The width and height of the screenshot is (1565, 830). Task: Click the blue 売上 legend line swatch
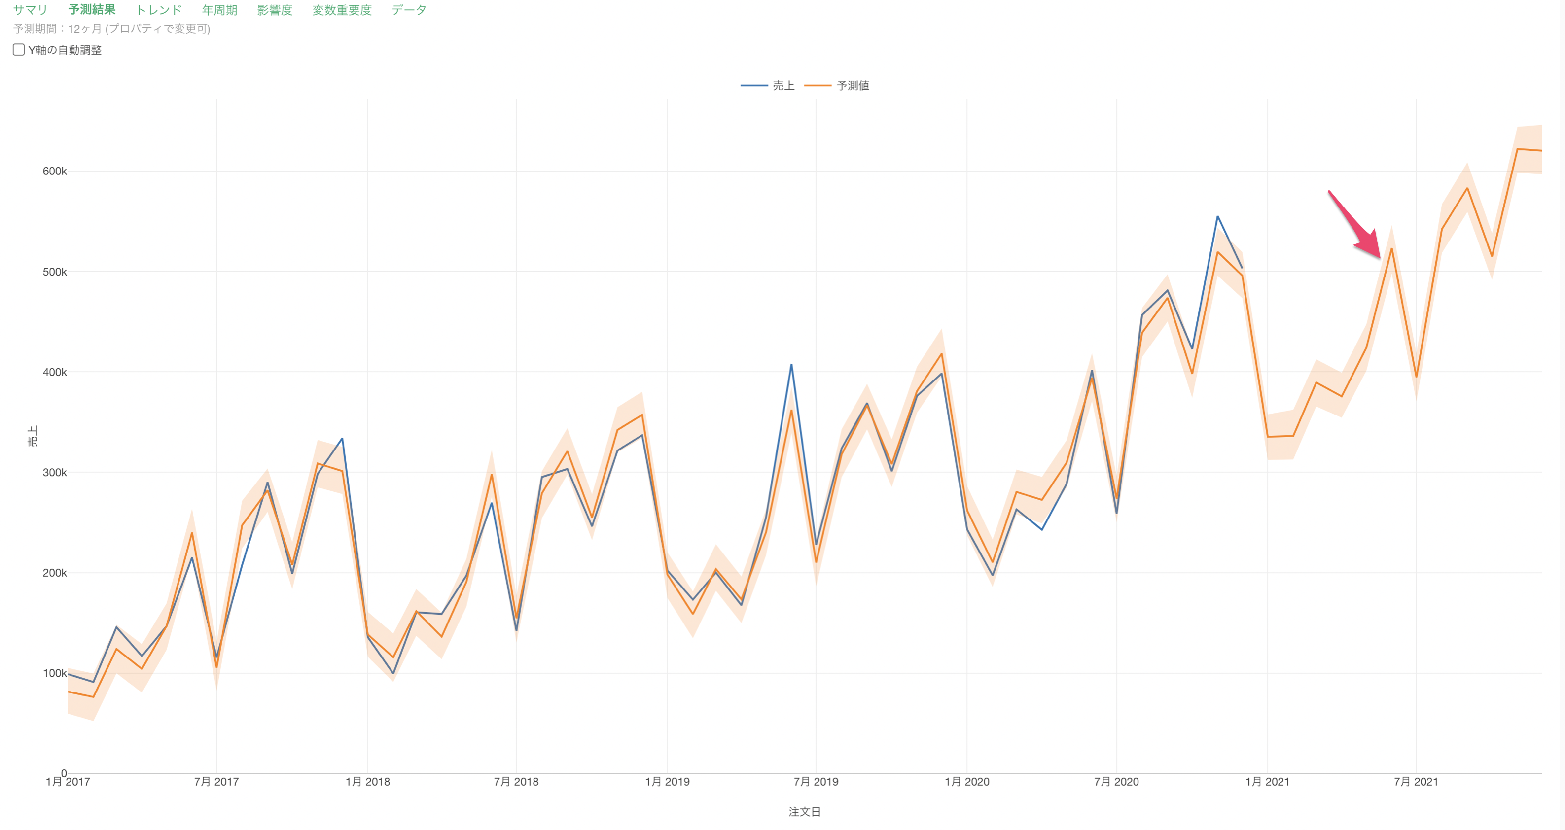(754, 86)
